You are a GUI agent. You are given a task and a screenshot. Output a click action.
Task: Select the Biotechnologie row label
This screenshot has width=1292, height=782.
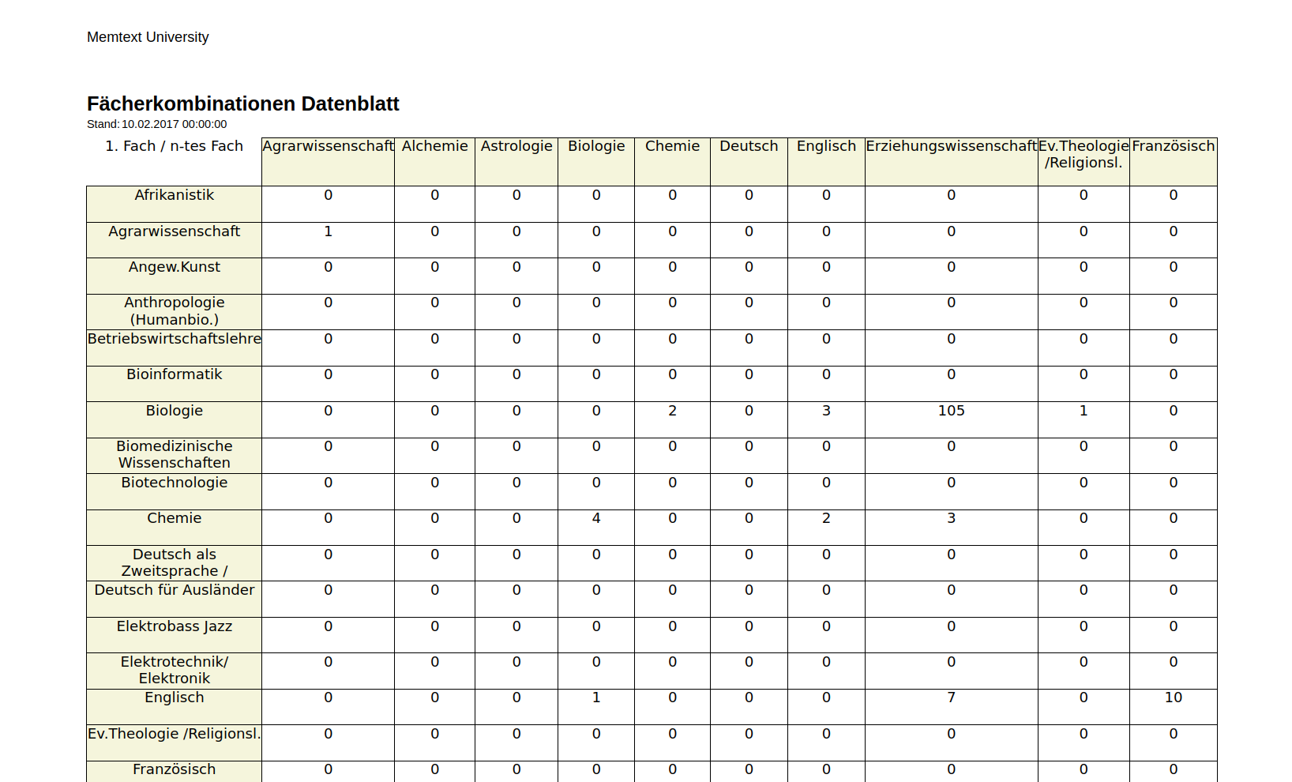click(174, 483)
